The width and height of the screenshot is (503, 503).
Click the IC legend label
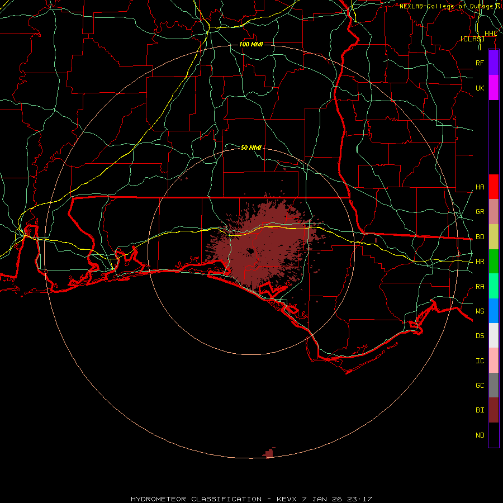point(480,361)
